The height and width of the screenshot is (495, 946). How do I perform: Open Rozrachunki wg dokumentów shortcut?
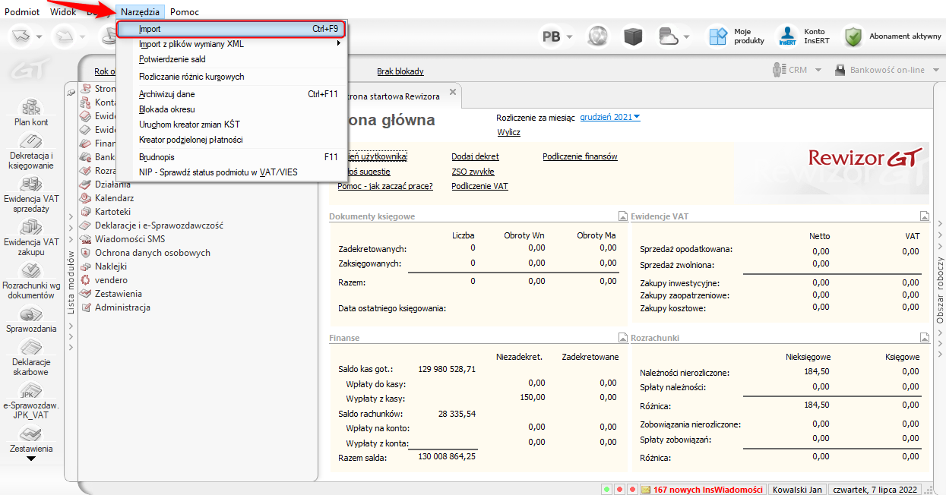[x=31, y=281]
